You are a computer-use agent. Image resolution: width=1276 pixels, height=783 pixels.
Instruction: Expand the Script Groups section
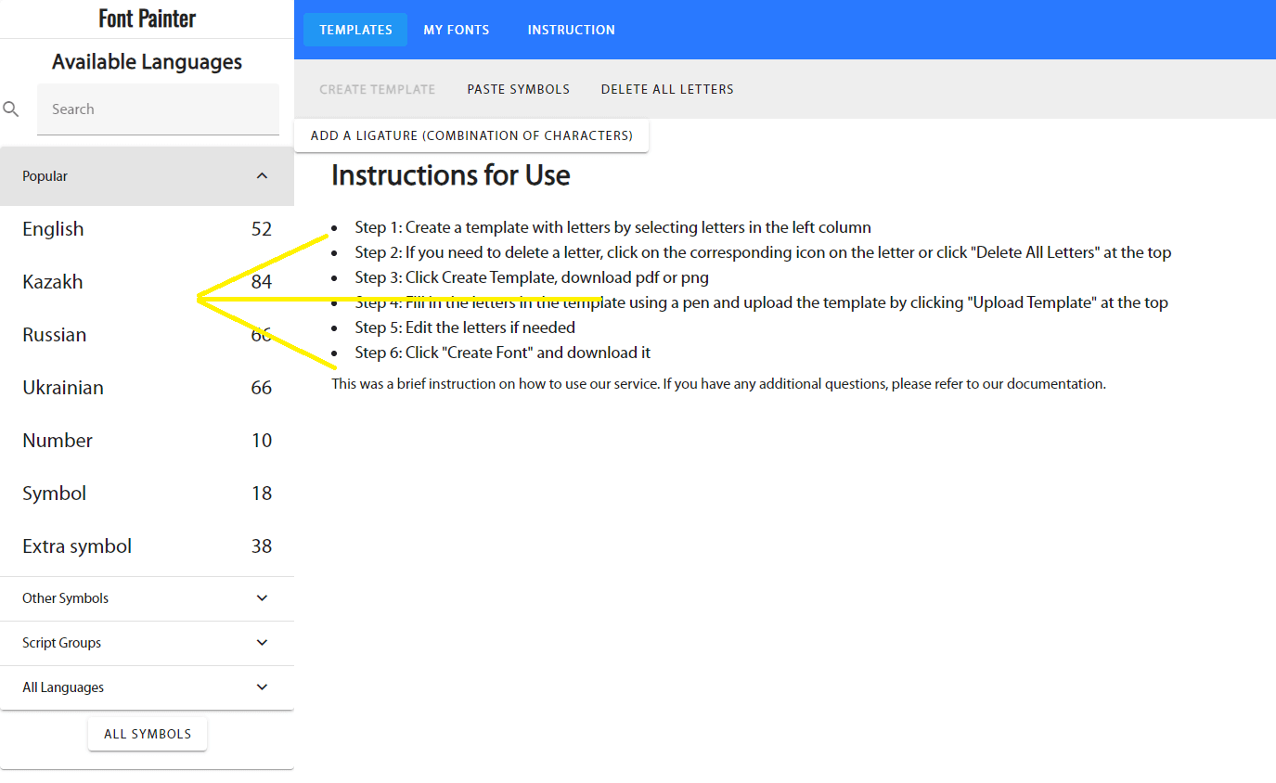point(147,643)
